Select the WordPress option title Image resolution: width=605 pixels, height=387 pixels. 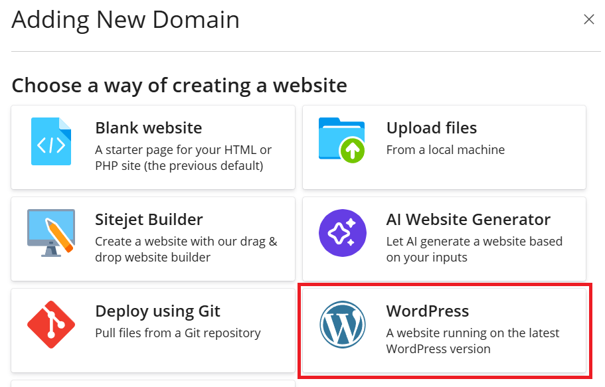coord(428,311)
